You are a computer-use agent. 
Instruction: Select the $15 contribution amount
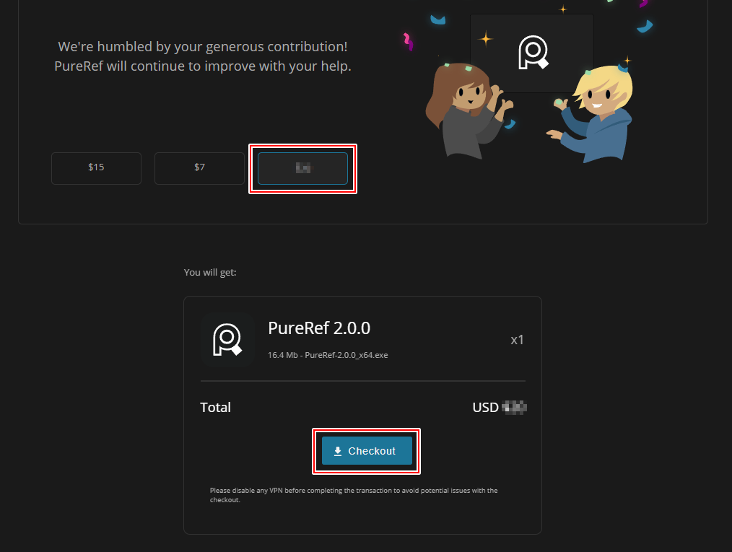pyautogui.click(x=96, y=167)
